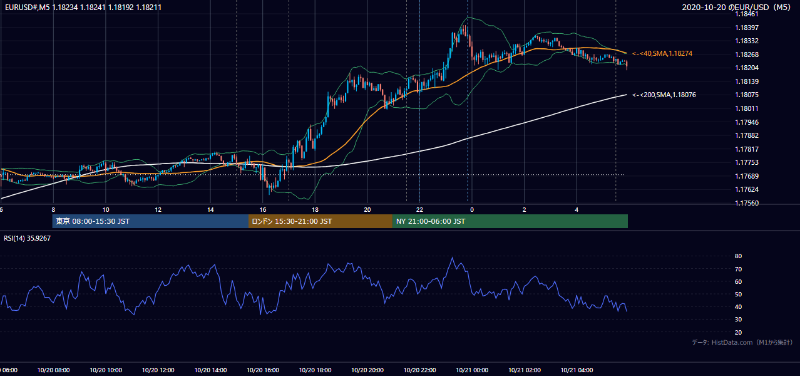Viewport: 800px width, 376px height.
Task: Select the NY 21:00-06:00 JST session bar
Action: (x=510, y=221)
